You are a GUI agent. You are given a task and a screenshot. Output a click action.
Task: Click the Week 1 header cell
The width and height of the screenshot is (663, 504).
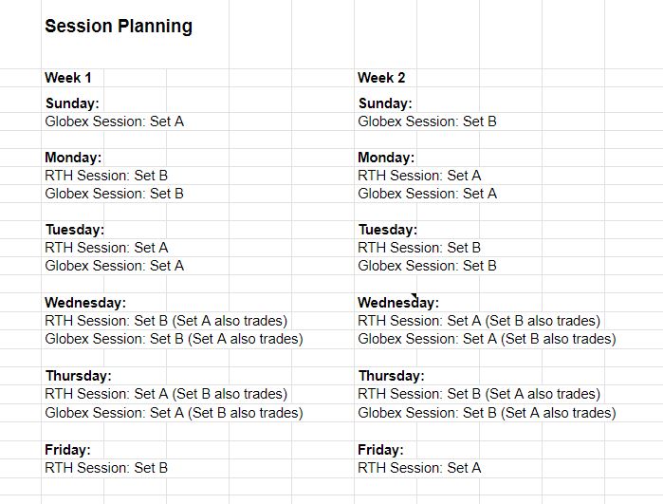click(68, 78)
